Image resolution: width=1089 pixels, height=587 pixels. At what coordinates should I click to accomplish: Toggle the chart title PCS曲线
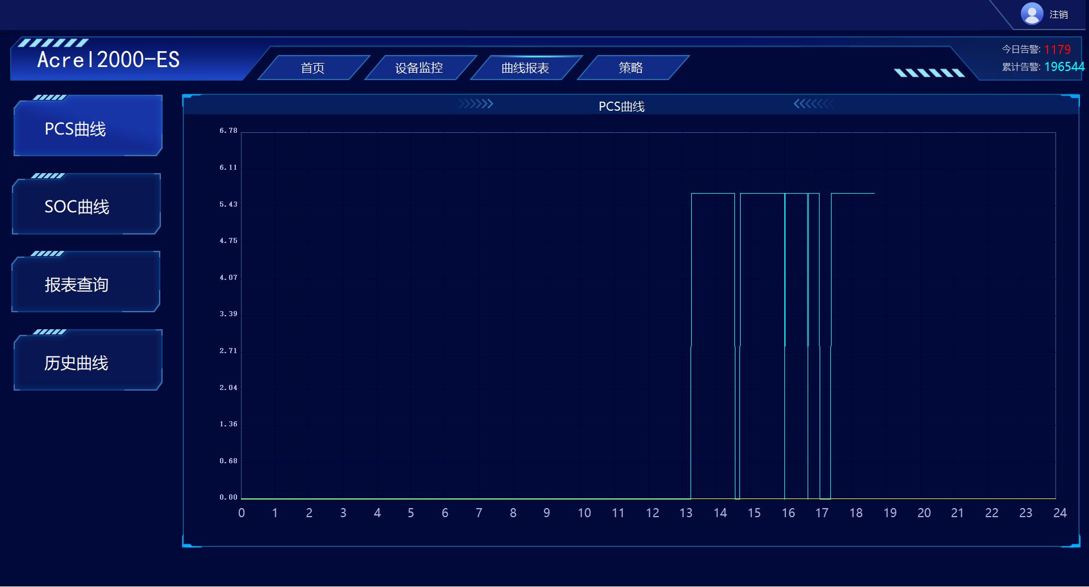tap(622, 106)
